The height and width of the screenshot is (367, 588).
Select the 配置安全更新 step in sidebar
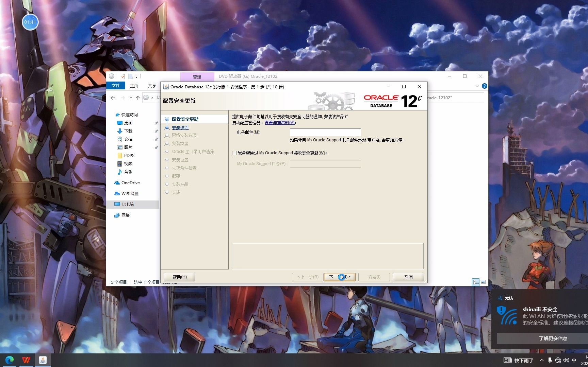[x=185, y=119]
